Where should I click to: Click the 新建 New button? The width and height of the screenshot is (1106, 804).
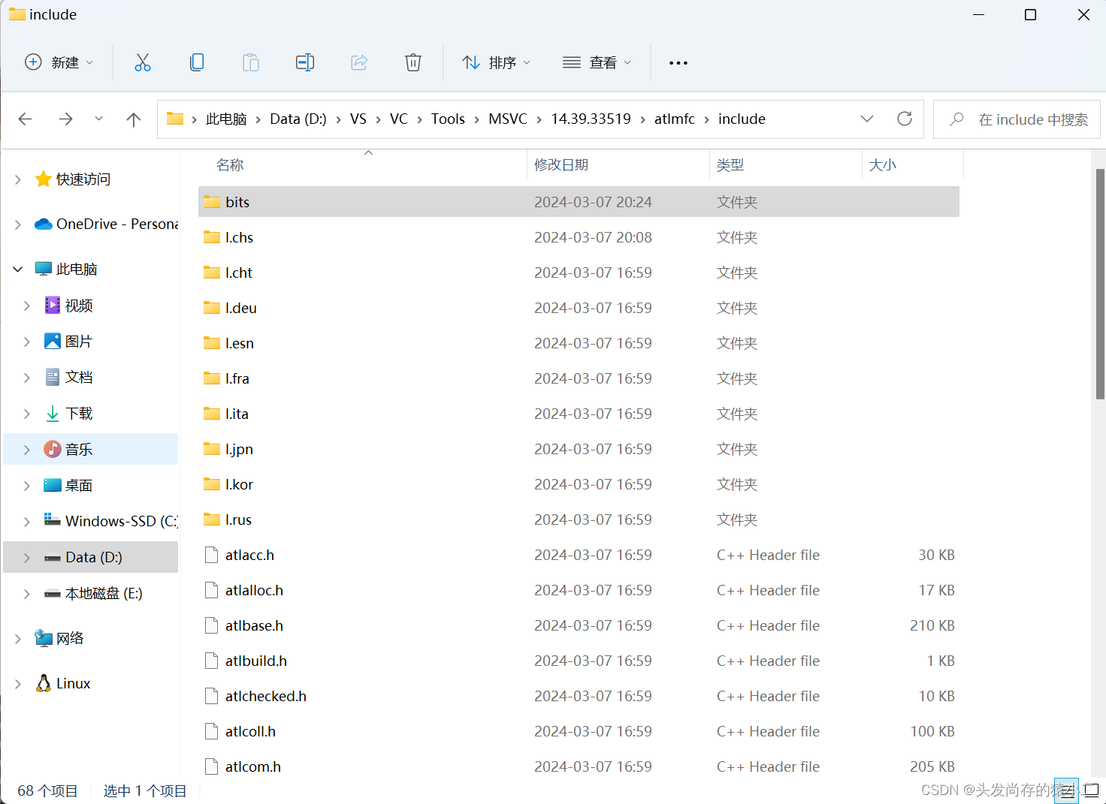point(59,62)
